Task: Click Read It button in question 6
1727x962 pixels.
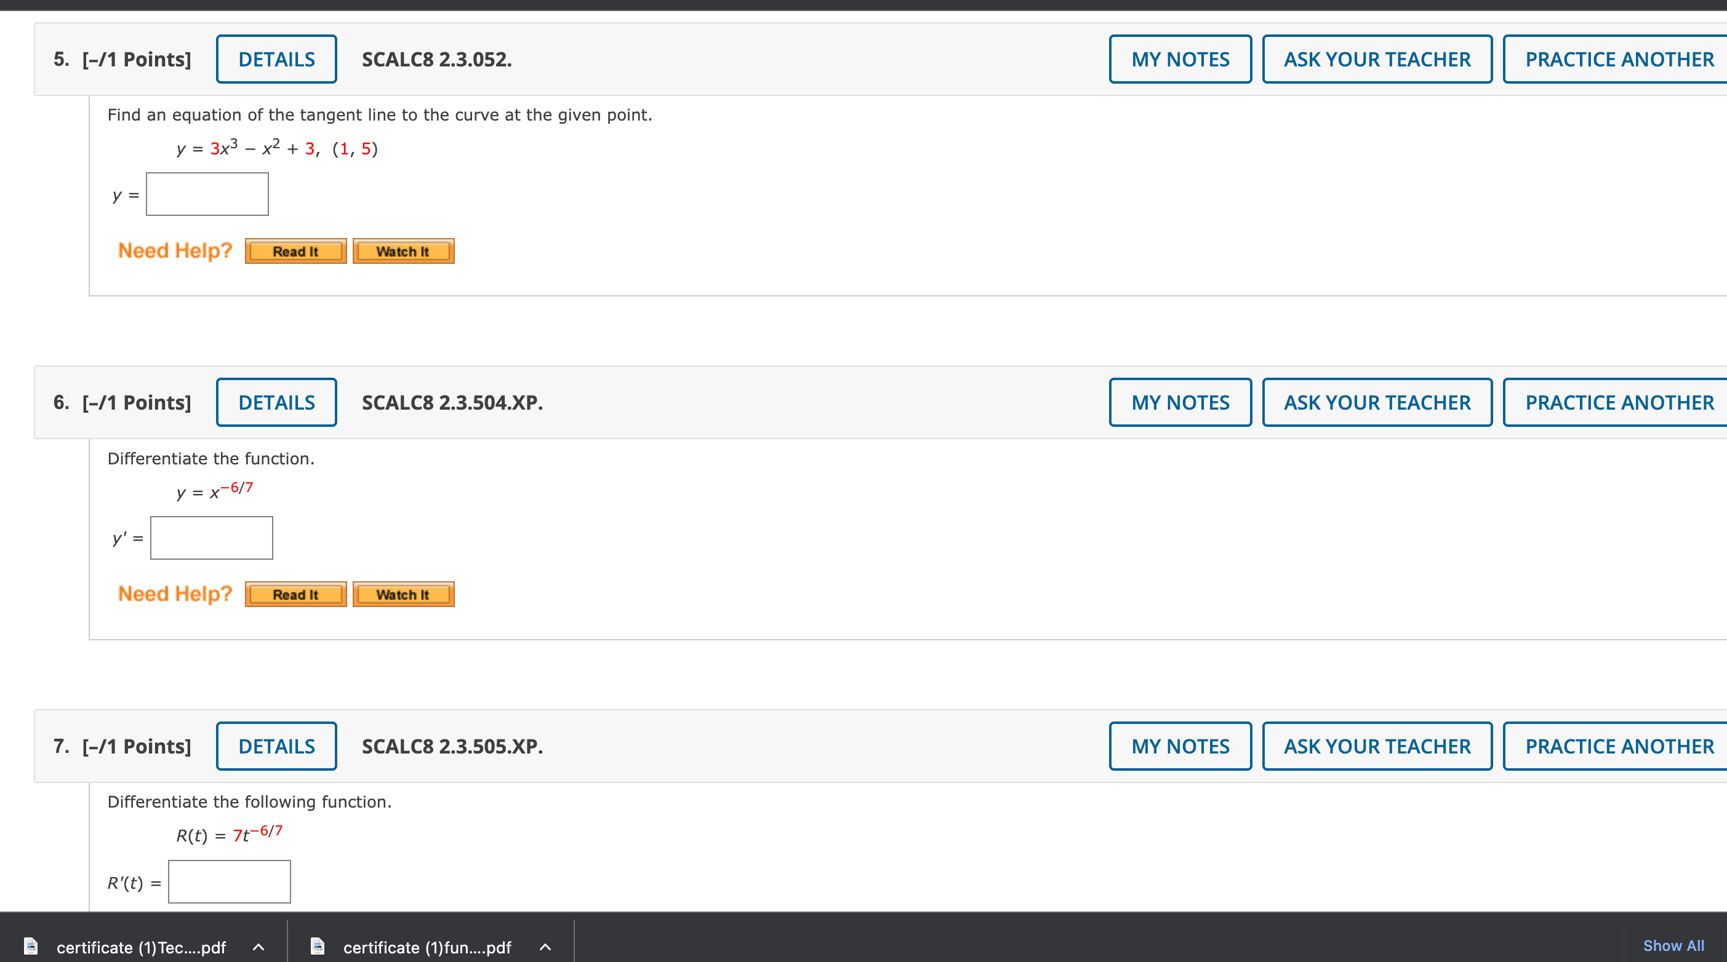Action: click(295, 594)
